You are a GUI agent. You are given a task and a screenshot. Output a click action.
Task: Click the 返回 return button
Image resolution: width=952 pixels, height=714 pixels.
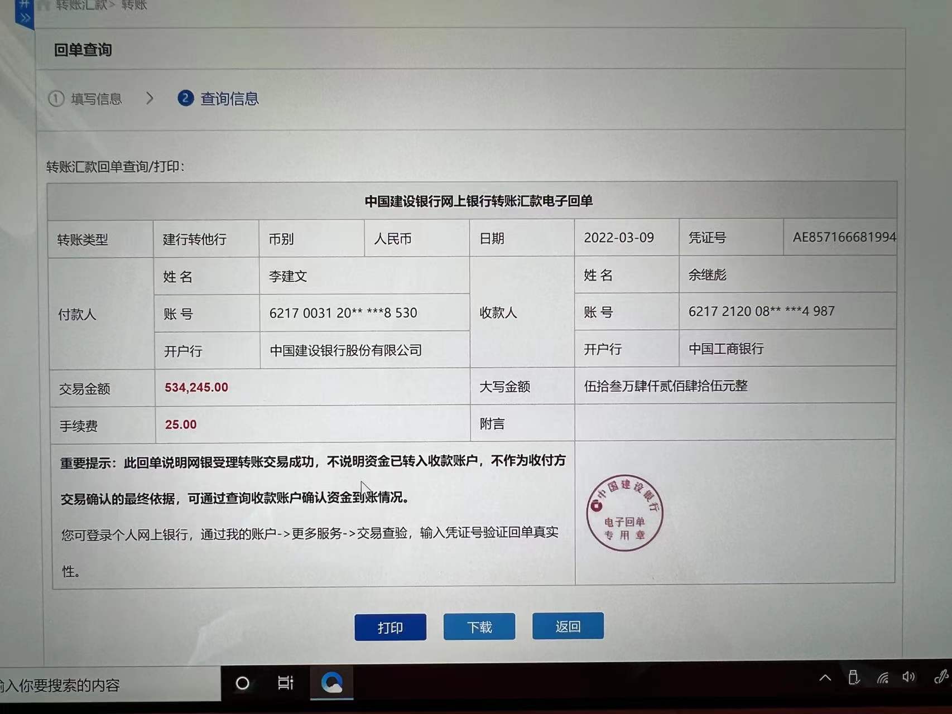(568, 626)
